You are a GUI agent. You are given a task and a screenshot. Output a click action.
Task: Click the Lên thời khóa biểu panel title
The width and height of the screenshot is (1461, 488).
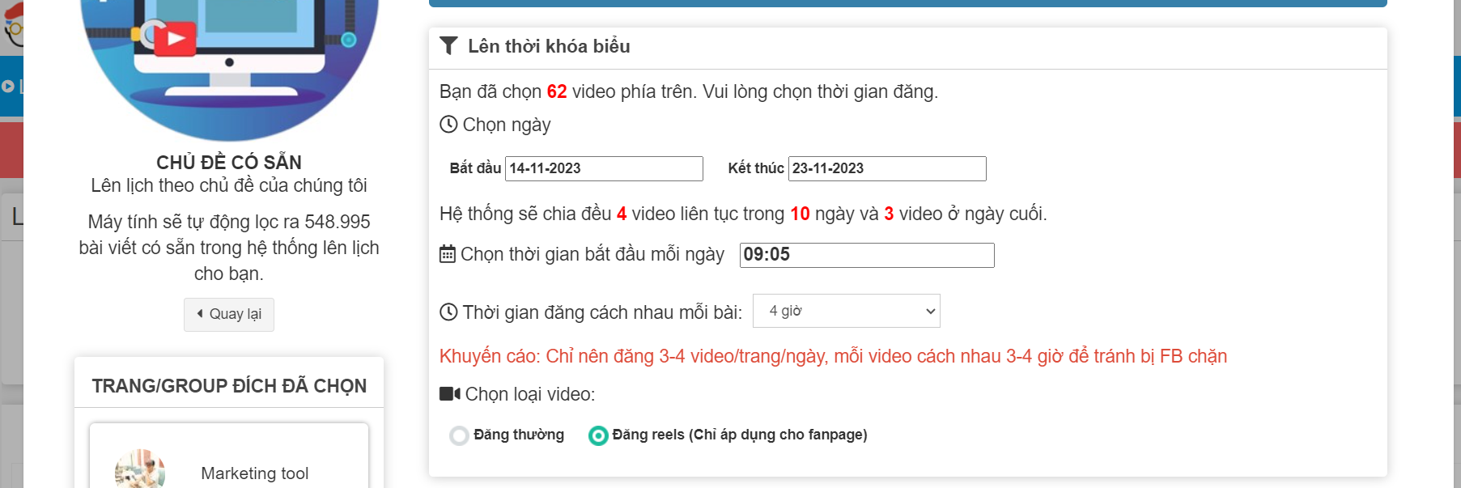click(x=549, y=46)
